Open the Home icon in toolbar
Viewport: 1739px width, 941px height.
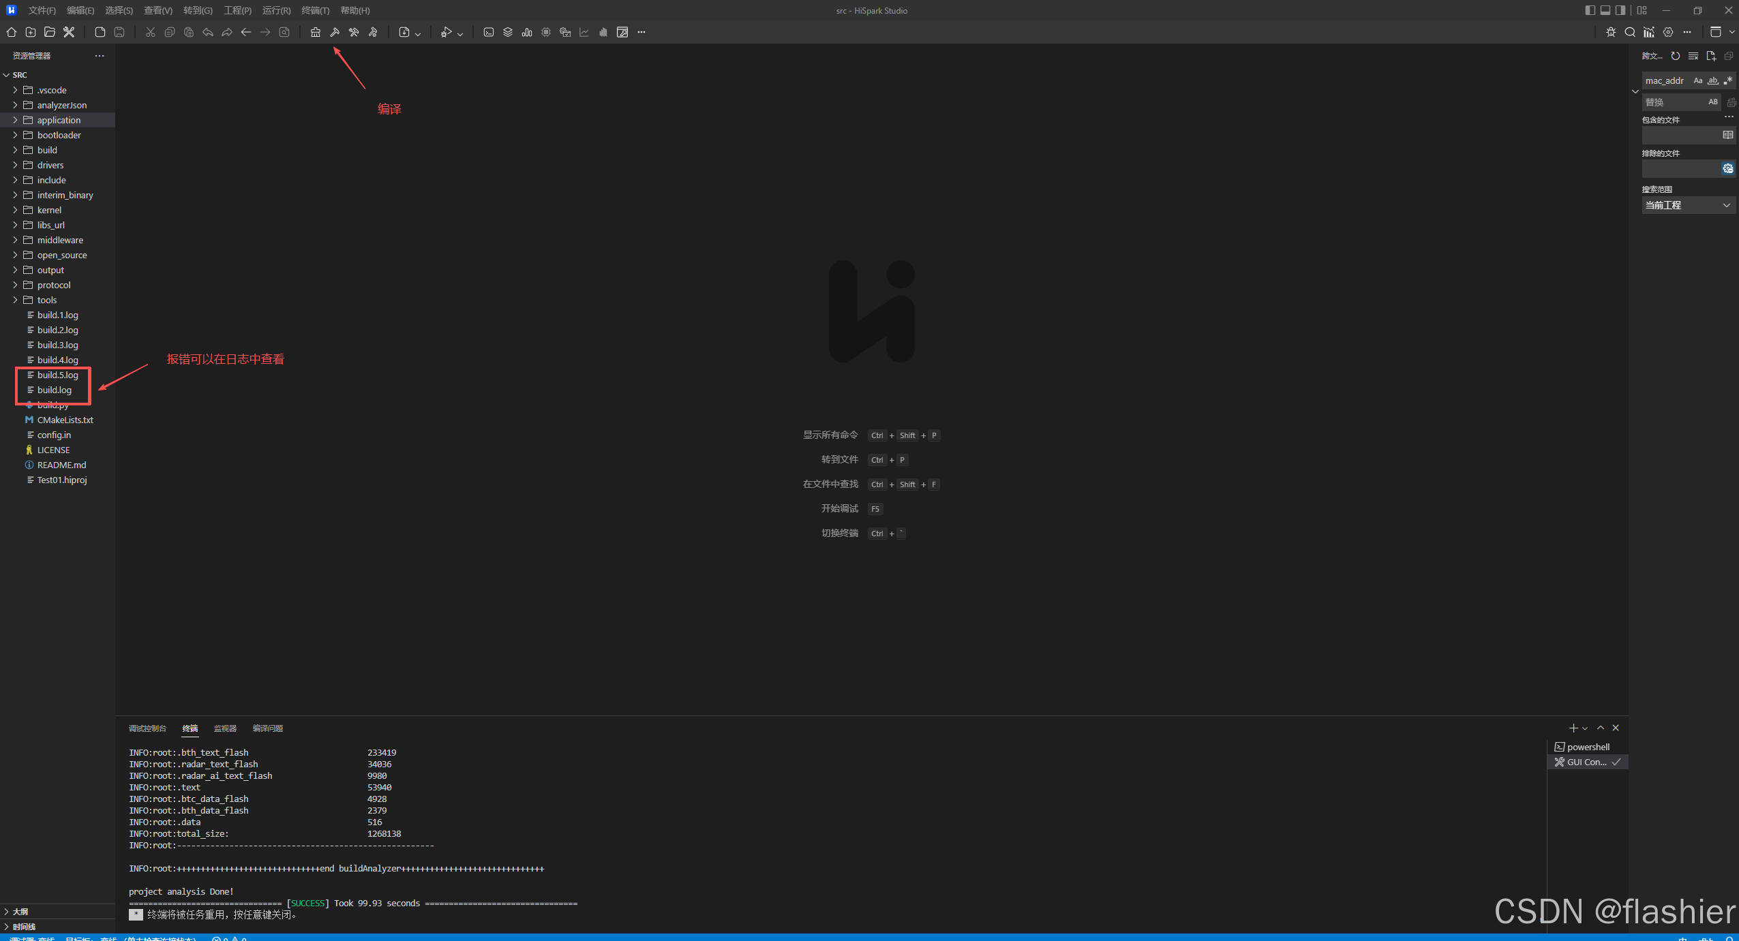point(12,32)
